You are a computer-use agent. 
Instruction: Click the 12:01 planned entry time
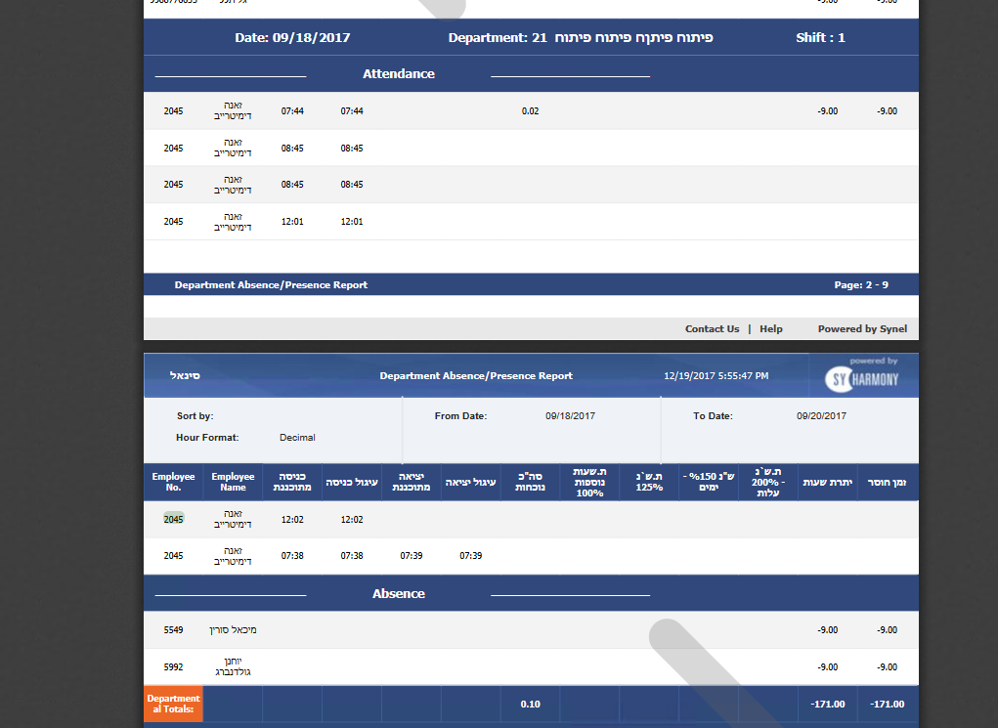pyautogui.click(x=292, y=222)
